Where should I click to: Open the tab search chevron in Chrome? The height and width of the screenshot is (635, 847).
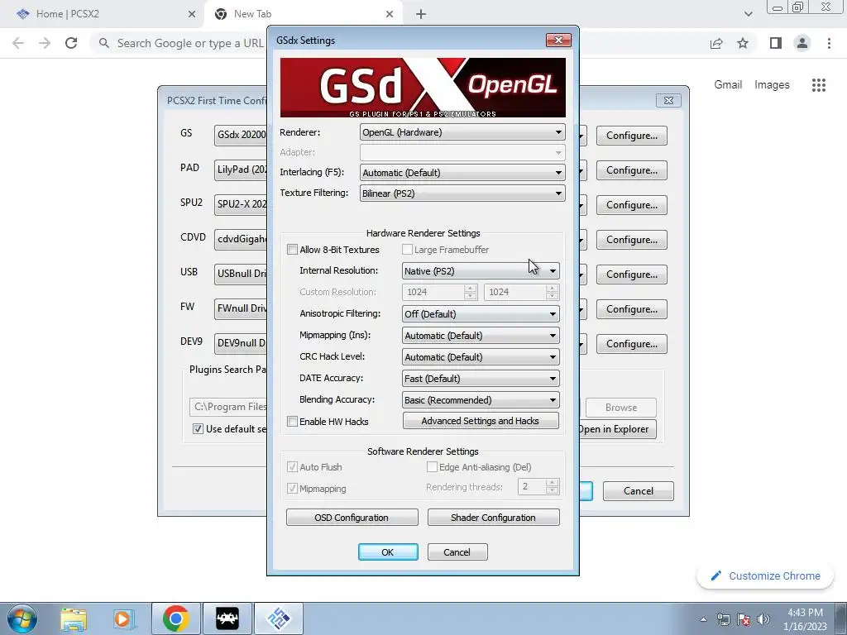point(748,14)
